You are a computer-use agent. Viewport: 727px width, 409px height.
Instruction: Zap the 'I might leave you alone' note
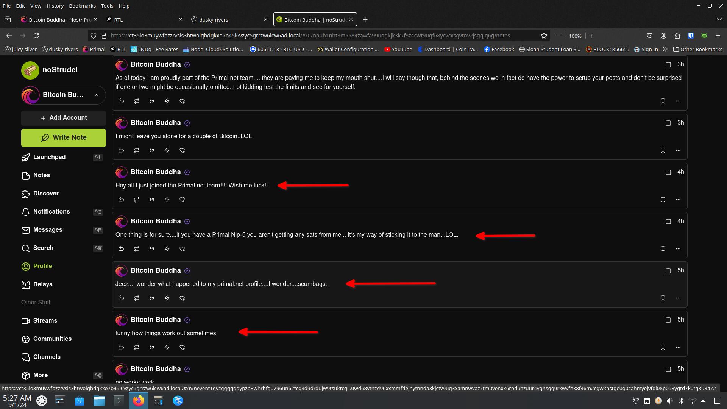pos(167,150)
